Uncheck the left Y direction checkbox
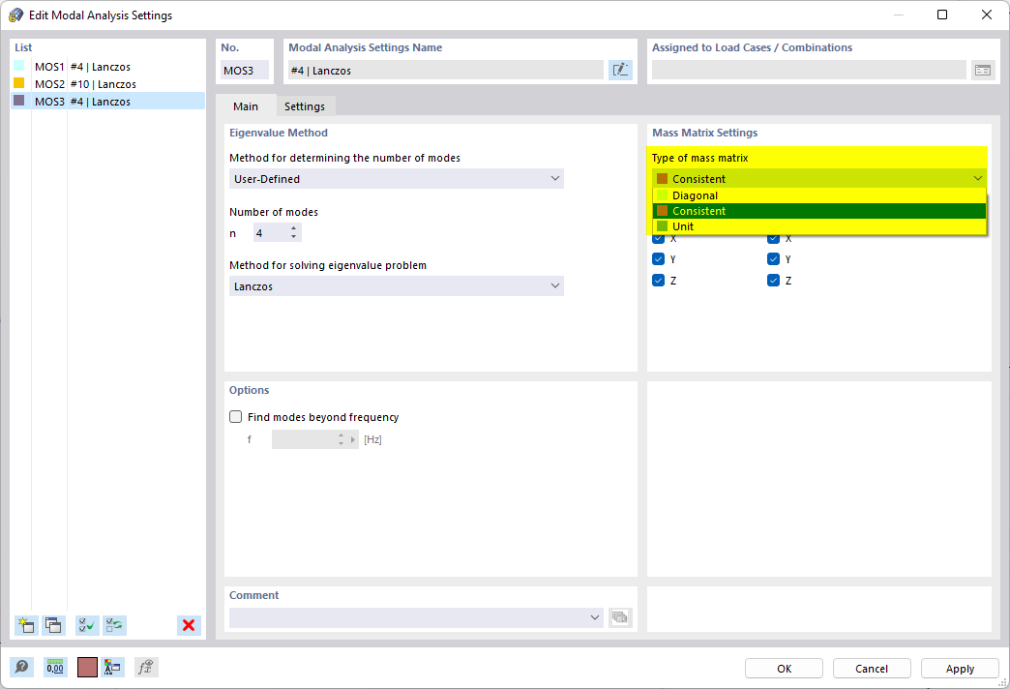 pyautogui.click(x=658, y=259)
